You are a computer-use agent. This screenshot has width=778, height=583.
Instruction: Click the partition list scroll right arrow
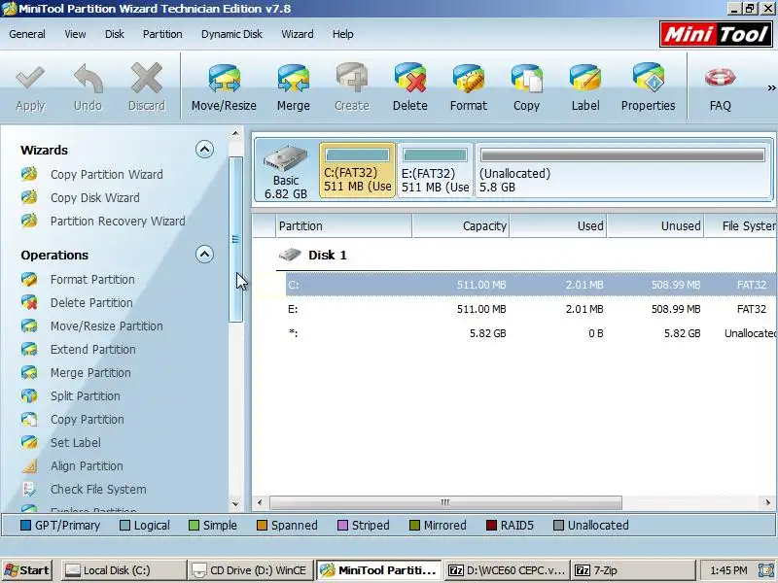[767, 502]
